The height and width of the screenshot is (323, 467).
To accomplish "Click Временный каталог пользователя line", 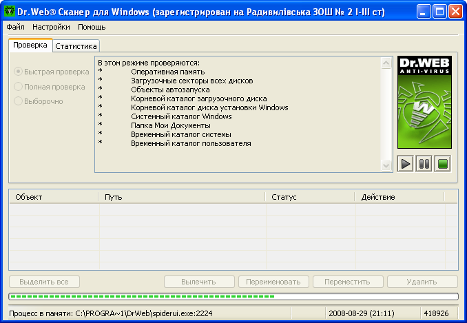I will click(x=191, y=143).
